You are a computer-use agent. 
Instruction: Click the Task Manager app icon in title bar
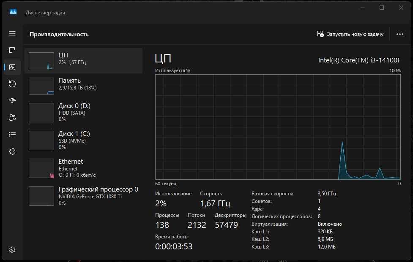click(x=13, y=11)
